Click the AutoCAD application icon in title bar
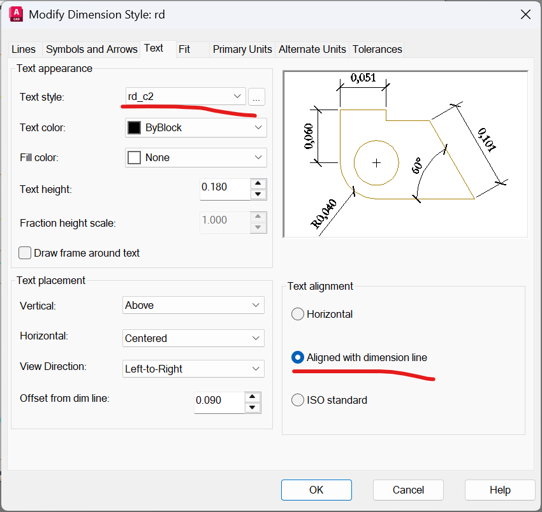The image size is (542, 512). (14, 14)
